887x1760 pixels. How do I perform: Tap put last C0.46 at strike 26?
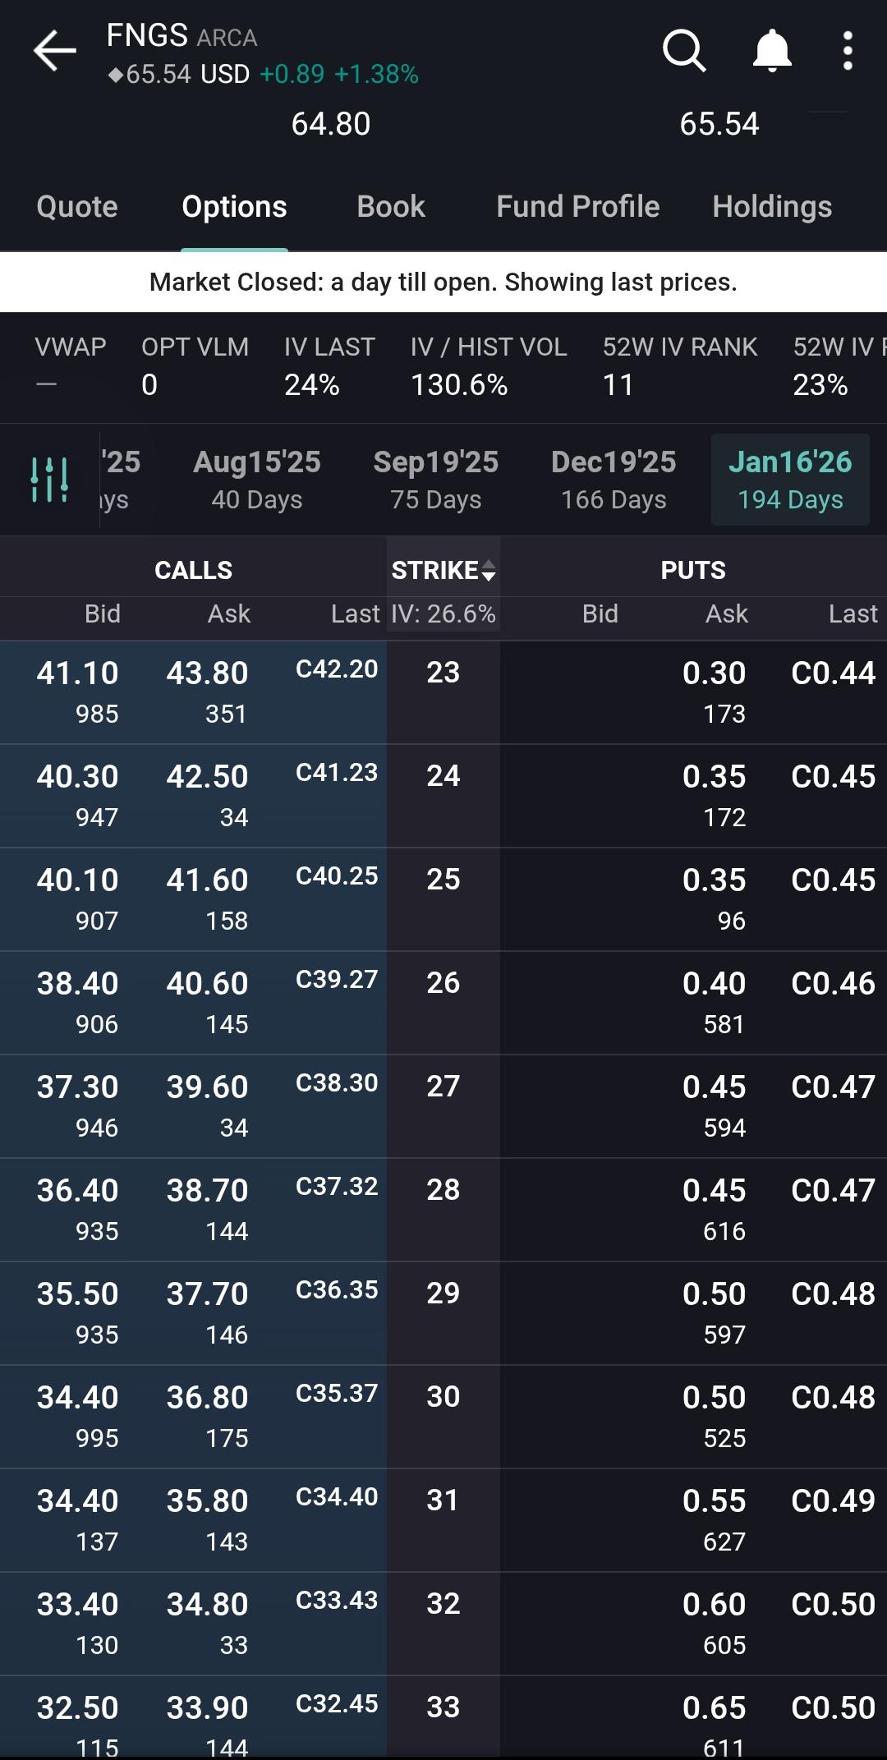833,983
